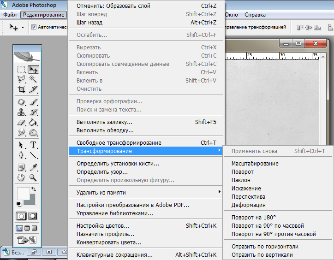Select the Rectangular Marquee tool
Image resolution: width=334 pixels, height=260 pixels.
point(21,69)
